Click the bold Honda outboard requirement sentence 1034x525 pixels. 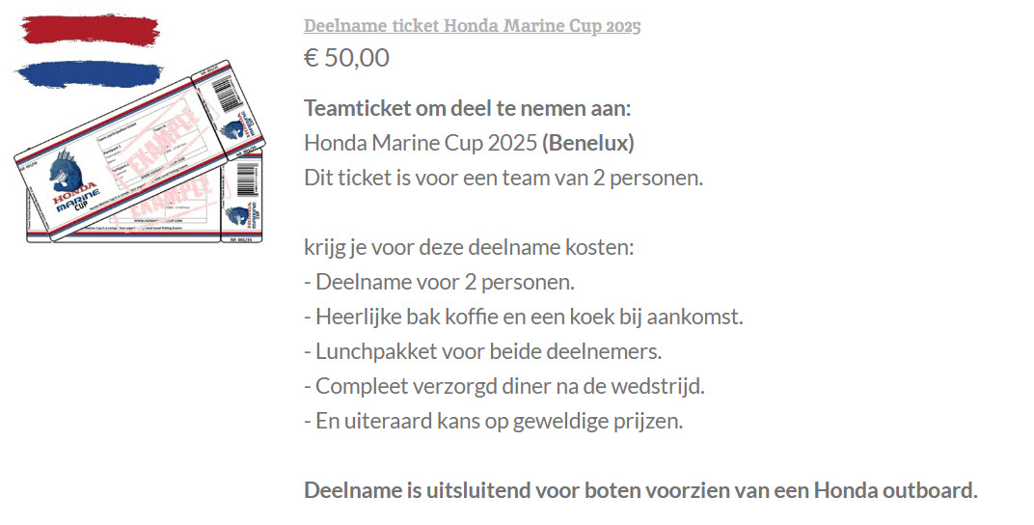(641, 490)
